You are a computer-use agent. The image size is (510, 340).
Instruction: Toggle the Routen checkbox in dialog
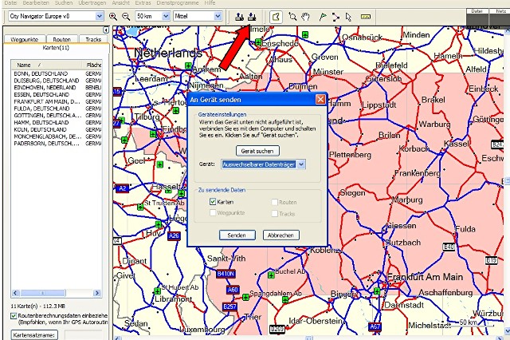(274, 202)
